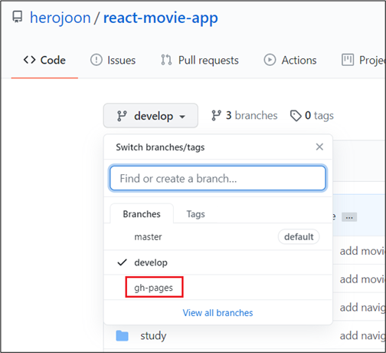This screenshot has height=353, width=386.
Task: Open the react-movie-app repository link
Action: [x=161, y=18]
